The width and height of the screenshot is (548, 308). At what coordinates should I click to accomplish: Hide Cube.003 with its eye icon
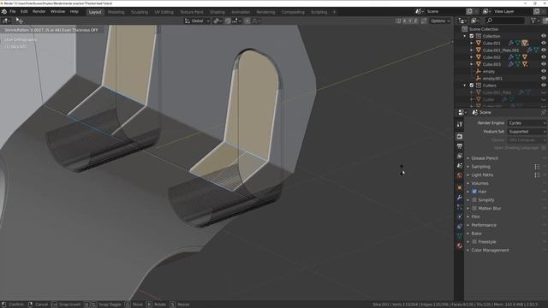pos(544,64)
